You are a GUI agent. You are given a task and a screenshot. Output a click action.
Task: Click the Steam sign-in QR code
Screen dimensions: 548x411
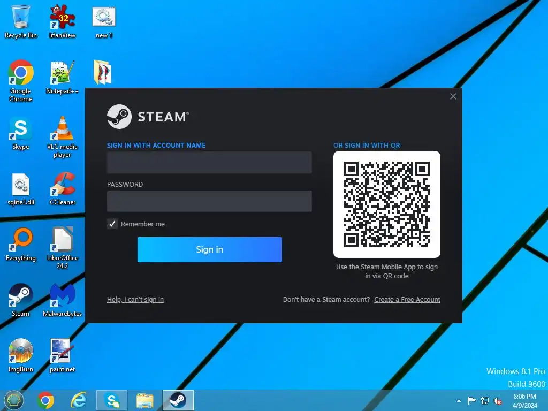(387, 204)
